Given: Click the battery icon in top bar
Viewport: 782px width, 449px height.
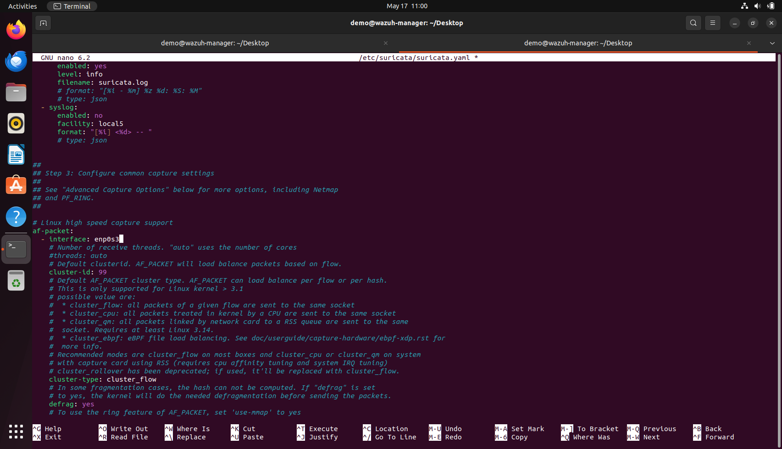Looking at the screenshot, I should pos(771,6).
